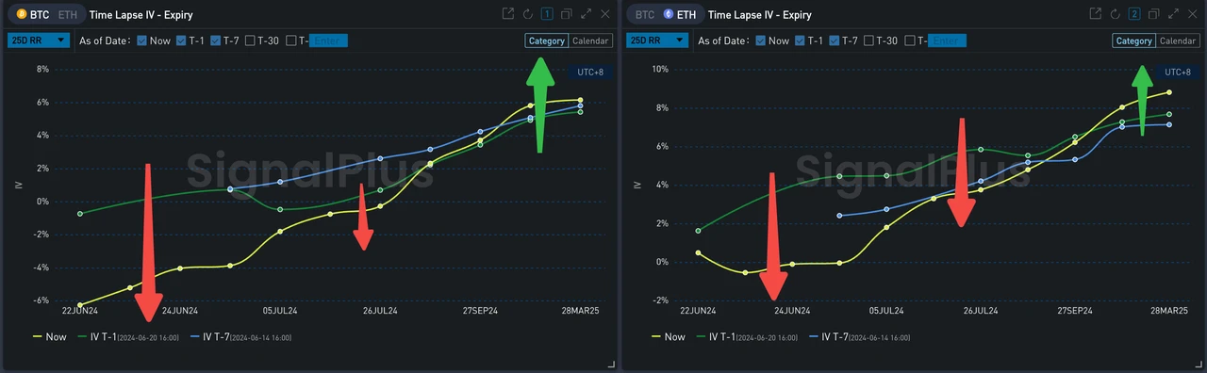Focus the T- Enter field in ETH panel
Screen dimensions: 1207x373
point(947,41)
